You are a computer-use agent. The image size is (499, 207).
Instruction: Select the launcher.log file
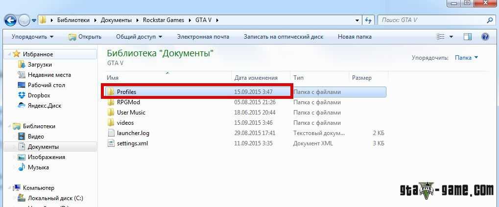pos(133,133)
